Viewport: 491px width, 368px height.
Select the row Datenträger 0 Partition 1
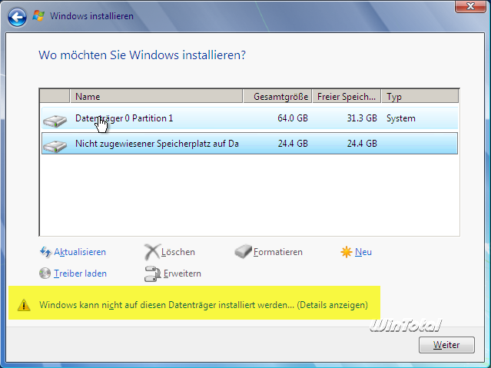coord(250,118)
